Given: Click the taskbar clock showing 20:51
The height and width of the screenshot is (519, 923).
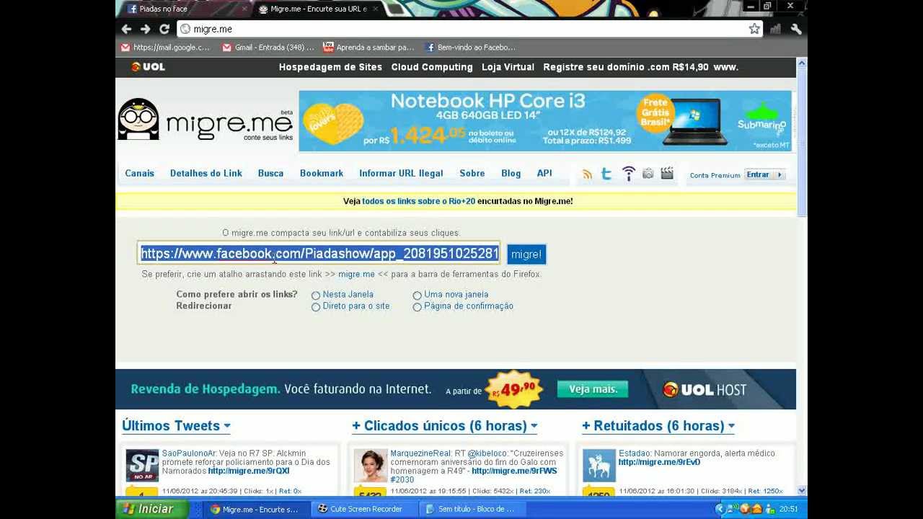Looking at the screenshot, I should tap(788, 509).
